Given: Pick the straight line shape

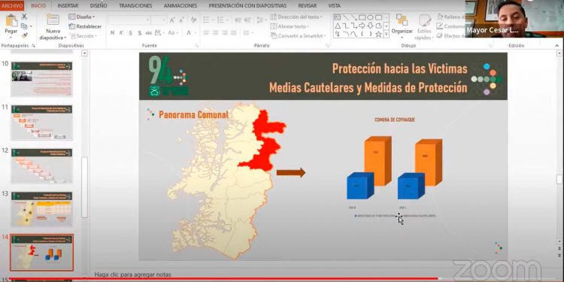Looking at the screenshot, I should coord(346,17).
